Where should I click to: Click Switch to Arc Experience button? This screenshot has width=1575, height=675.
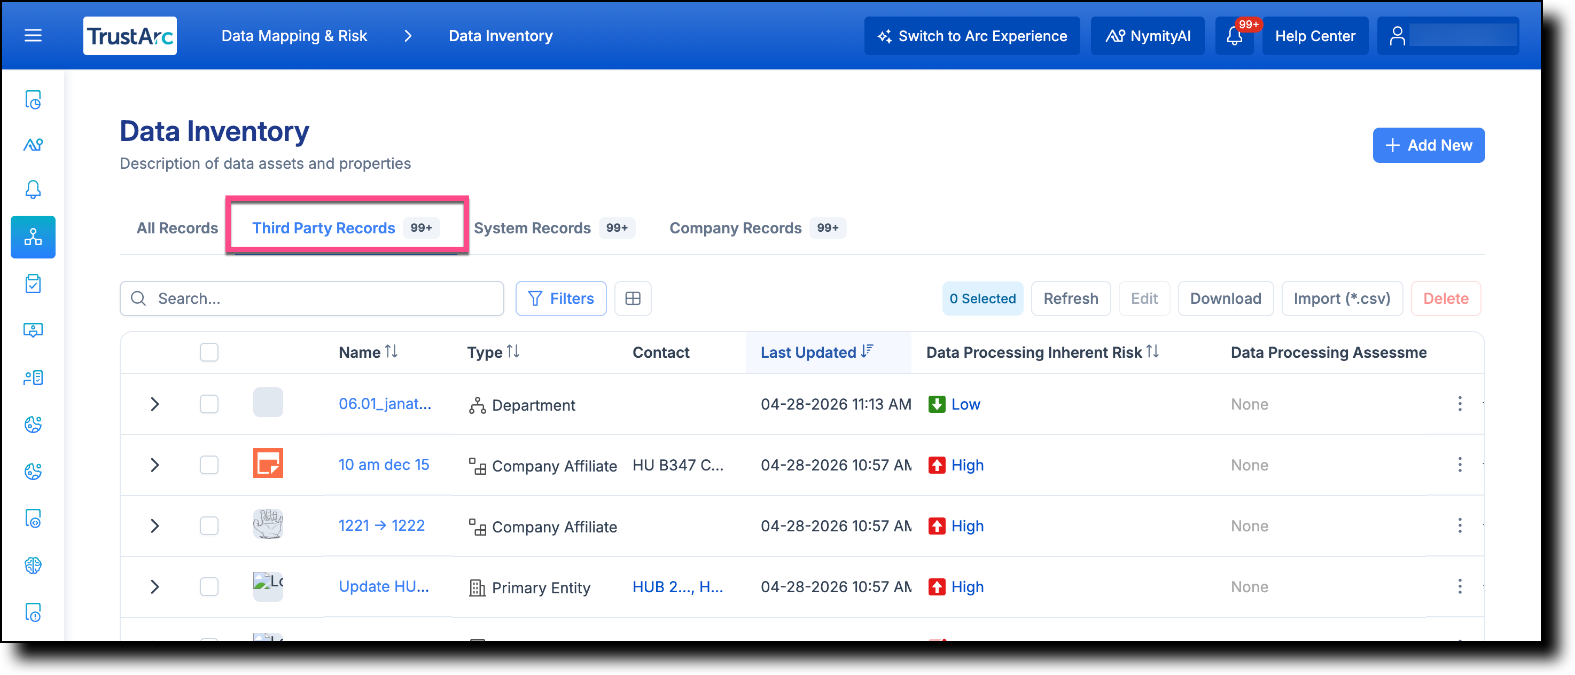pos(972,36)
